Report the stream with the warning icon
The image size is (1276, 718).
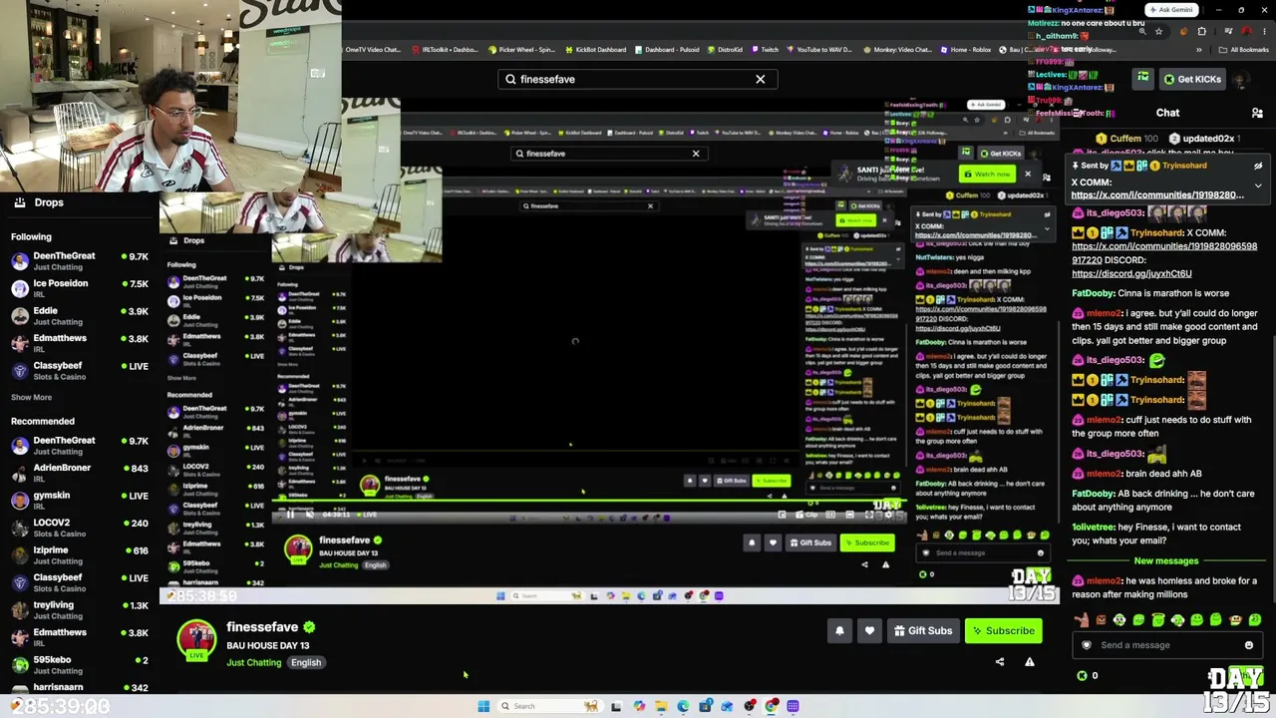click(x=1030, y=661)
